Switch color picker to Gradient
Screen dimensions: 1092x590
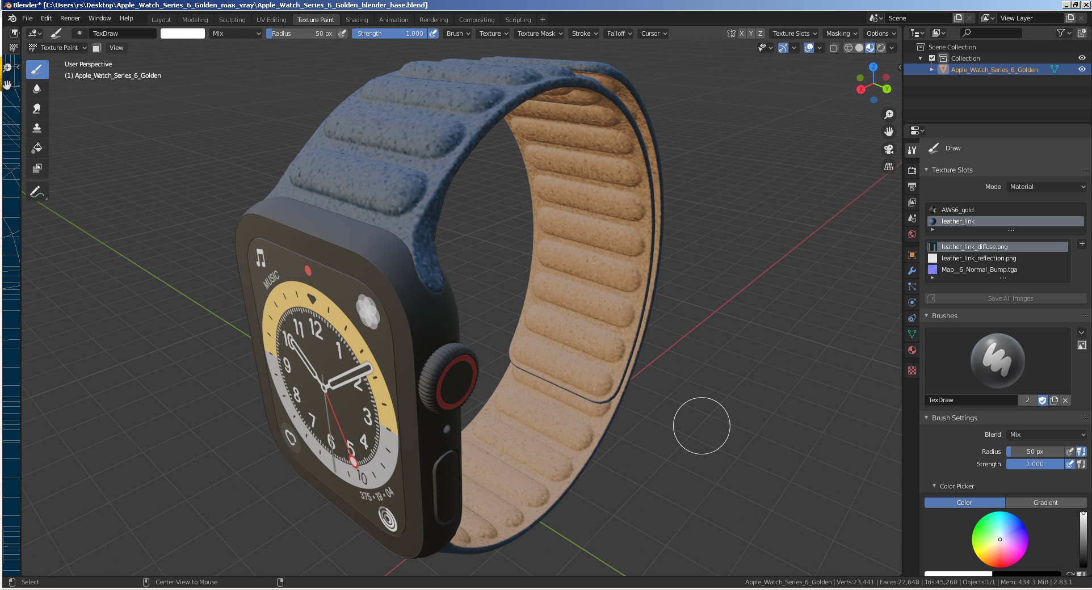1045,503
